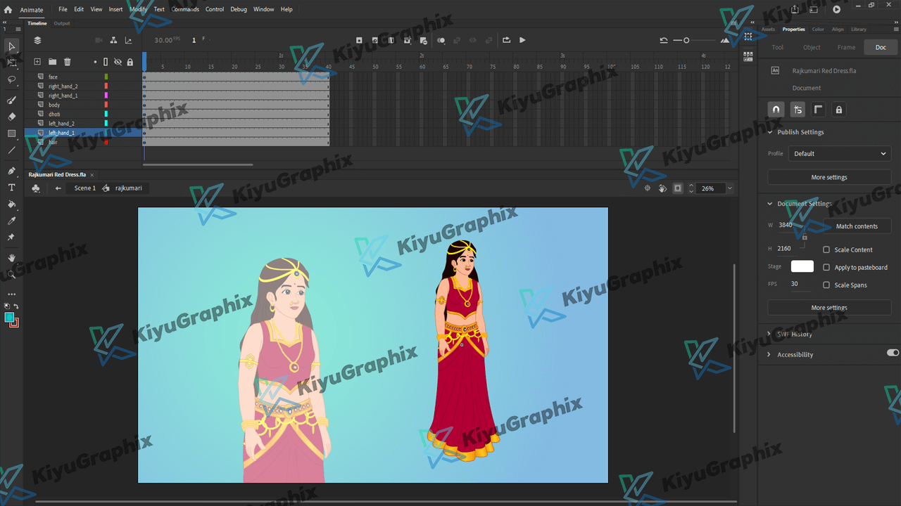Enable the Scale Content checkbox
The width and height of the screenshot is (901, 506).
coord(826,249)
